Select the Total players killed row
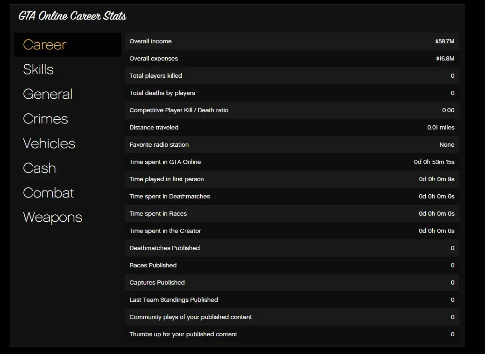The height and width of the screenshot is (354, 485). [292, 76]
